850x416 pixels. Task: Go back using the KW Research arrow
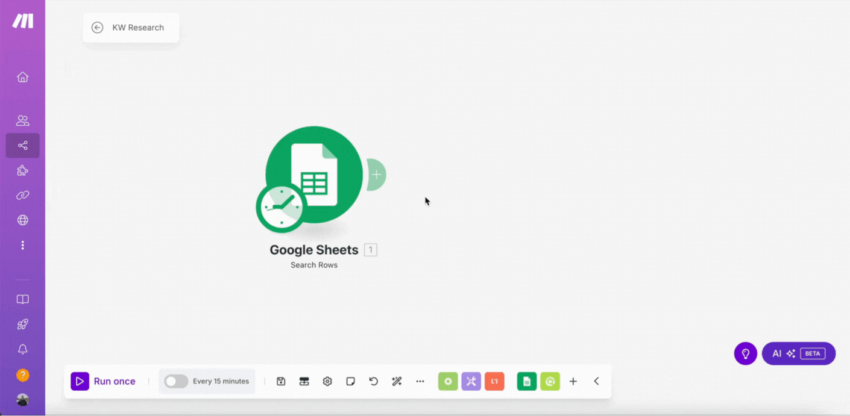pyautogui.click(x=97, y=28)
